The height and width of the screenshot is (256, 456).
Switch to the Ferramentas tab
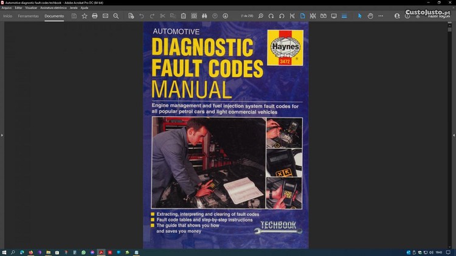pyautogui.click(x=29, y=16)
